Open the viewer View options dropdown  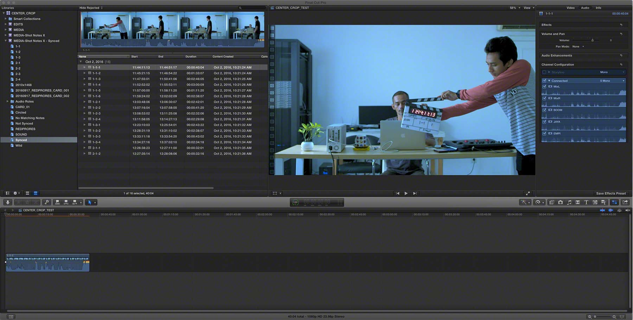coord(529,8)
